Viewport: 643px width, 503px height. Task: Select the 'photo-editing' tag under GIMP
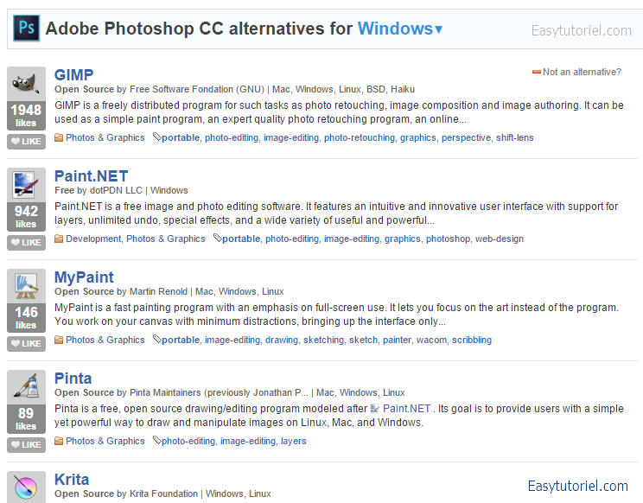[232, 137]
